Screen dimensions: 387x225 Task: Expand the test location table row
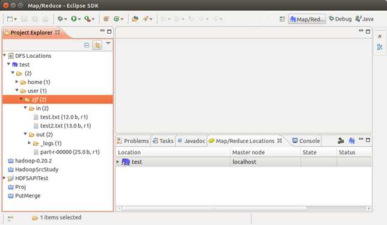click(118, 162)
